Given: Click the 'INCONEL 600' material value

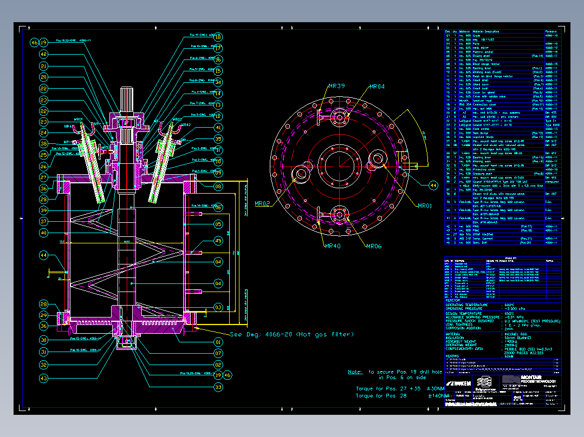Looking at the screenshot, I should click(516, 334).
